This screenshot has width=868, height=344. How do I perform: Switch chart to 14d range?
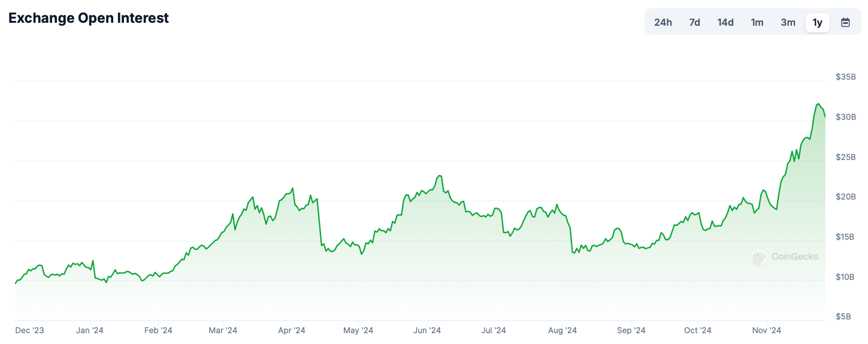click(x=725, y=23)
